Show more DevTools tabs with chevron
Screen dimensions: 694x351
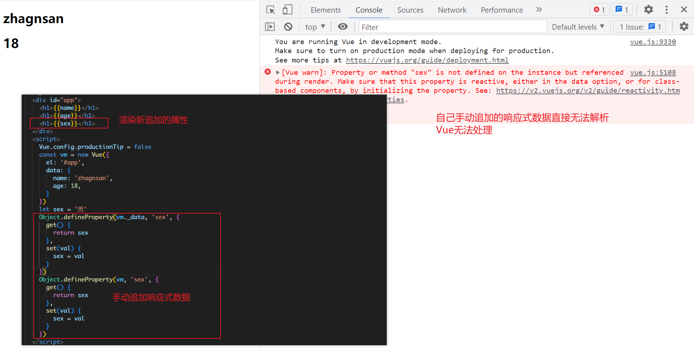point(539,10)
